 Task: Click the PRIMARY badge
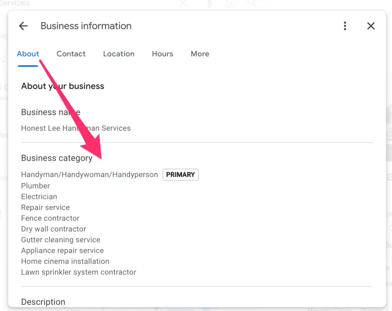[x=181, y=174]
